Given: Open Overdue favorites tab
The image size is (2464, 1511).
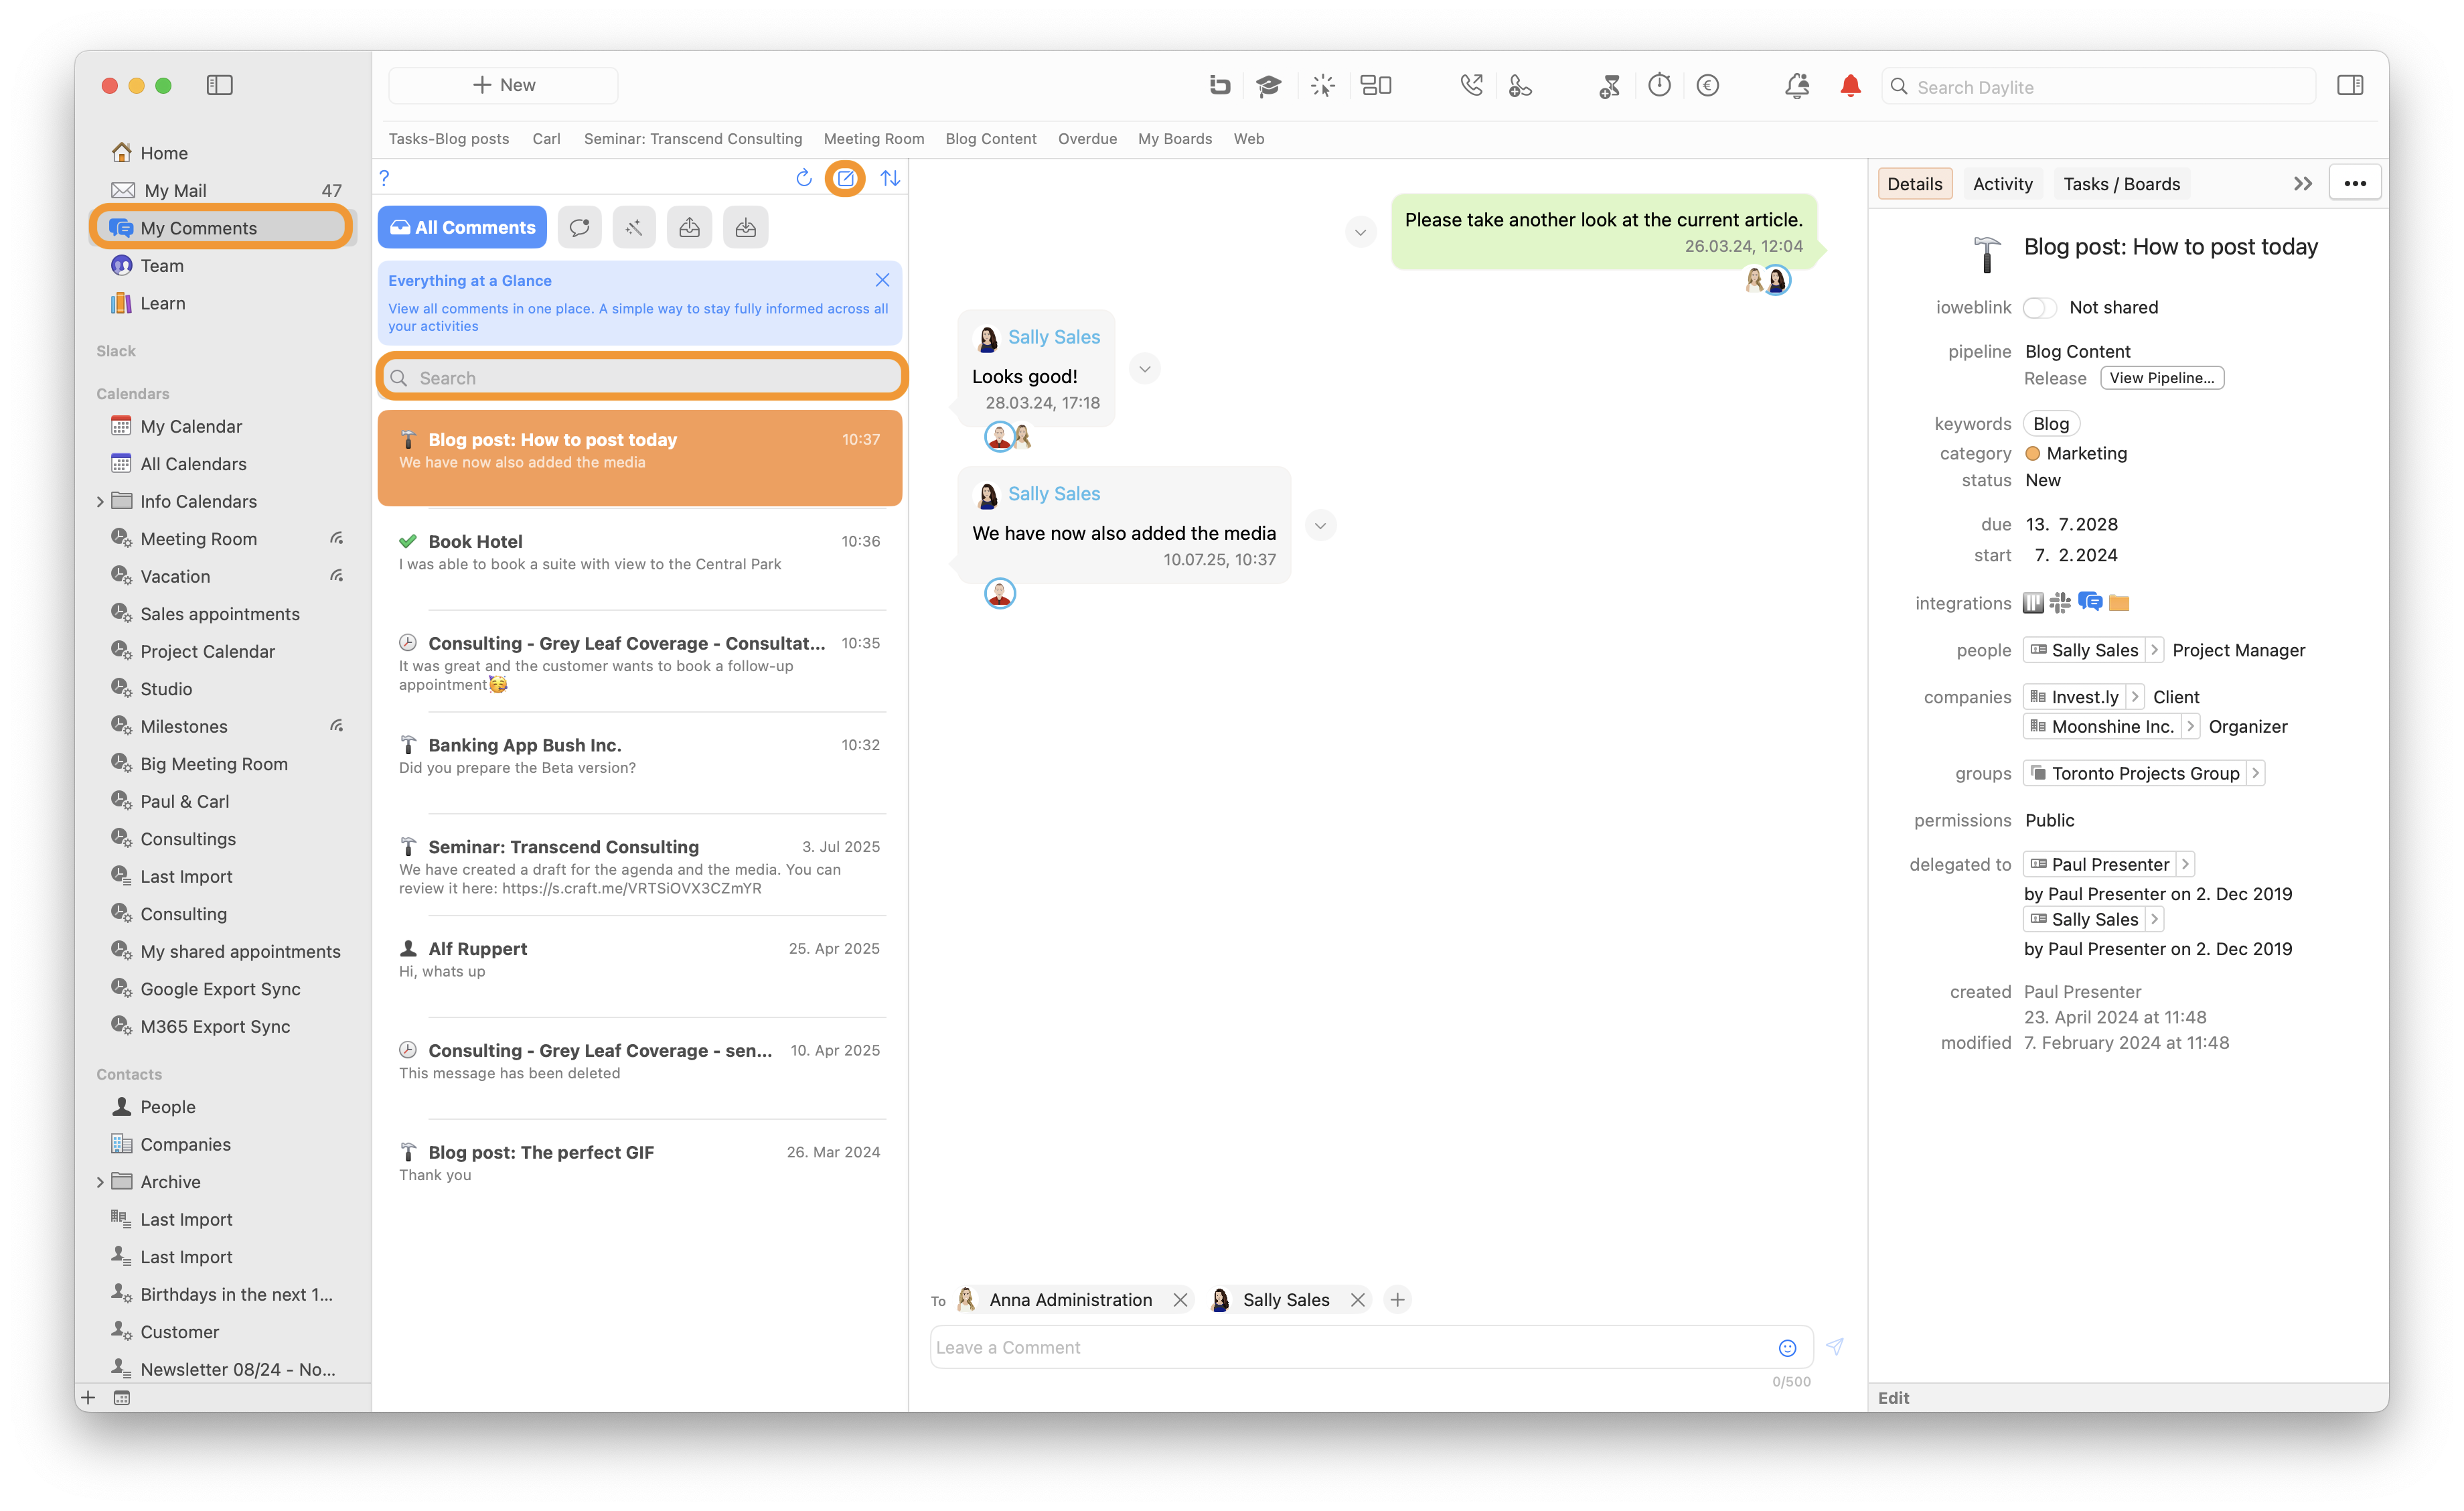Looking at the screenshot, I should 1087,139.
